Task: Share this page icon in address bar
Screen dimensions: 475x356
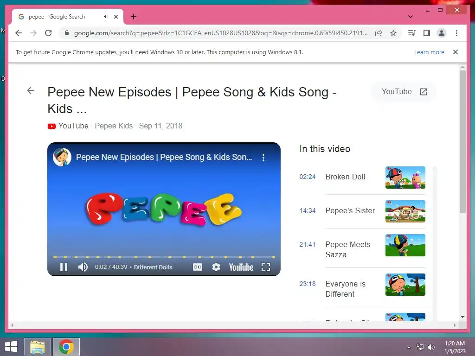Action: (379, 33)
